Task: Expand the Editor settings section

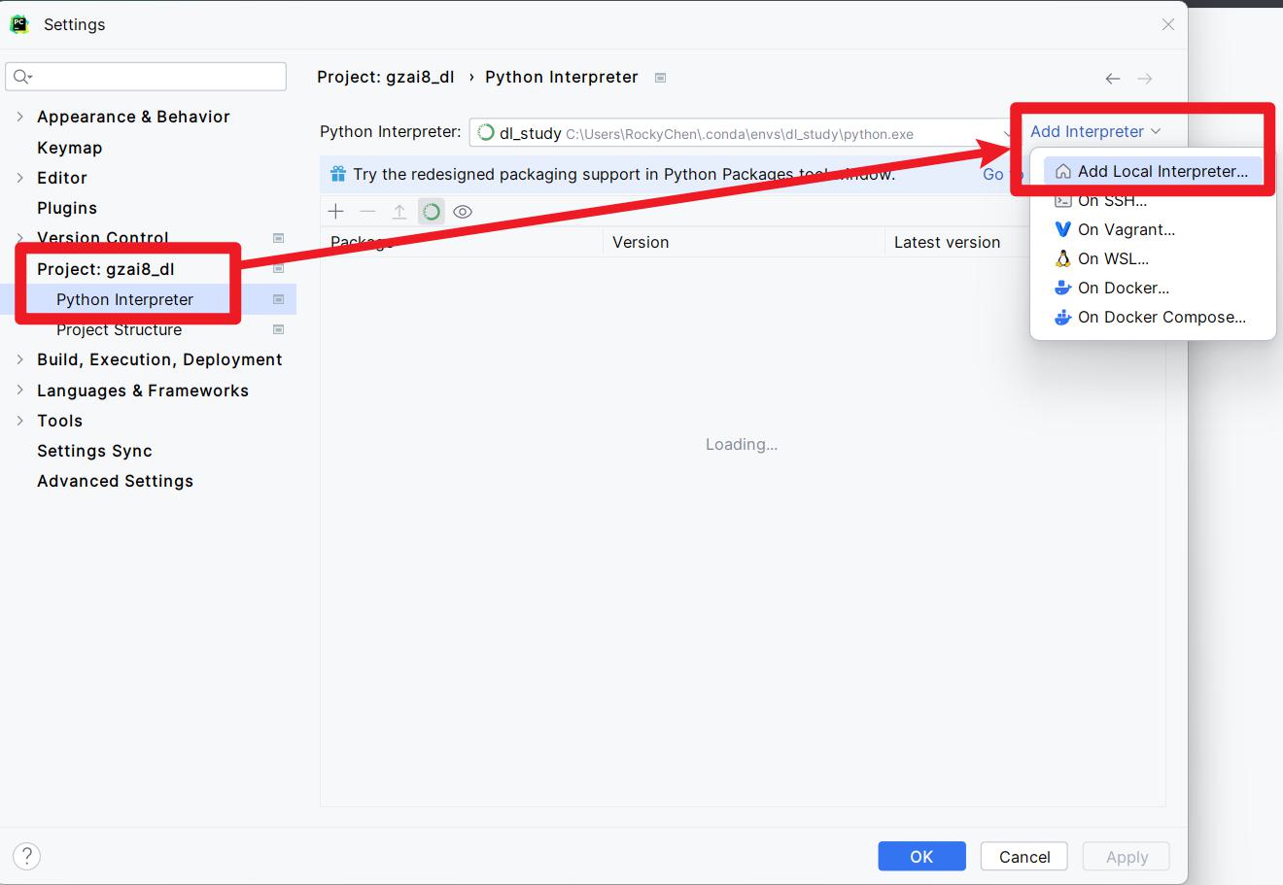Action: point(19,178)
